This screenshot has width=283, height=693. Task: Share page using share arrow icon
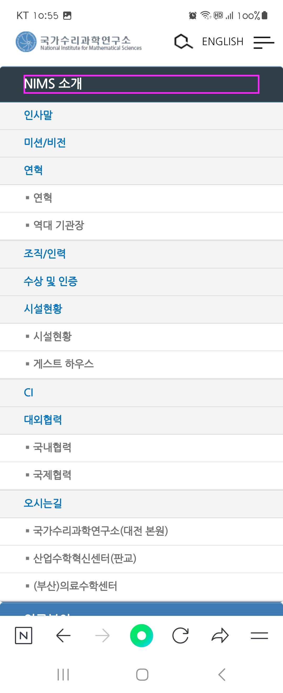pyautogui.click(x=220, y=636)
